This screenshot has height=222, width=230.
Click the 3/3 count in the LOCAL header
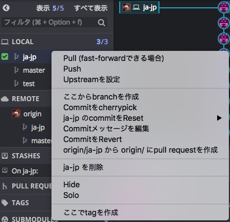(102, 41)
